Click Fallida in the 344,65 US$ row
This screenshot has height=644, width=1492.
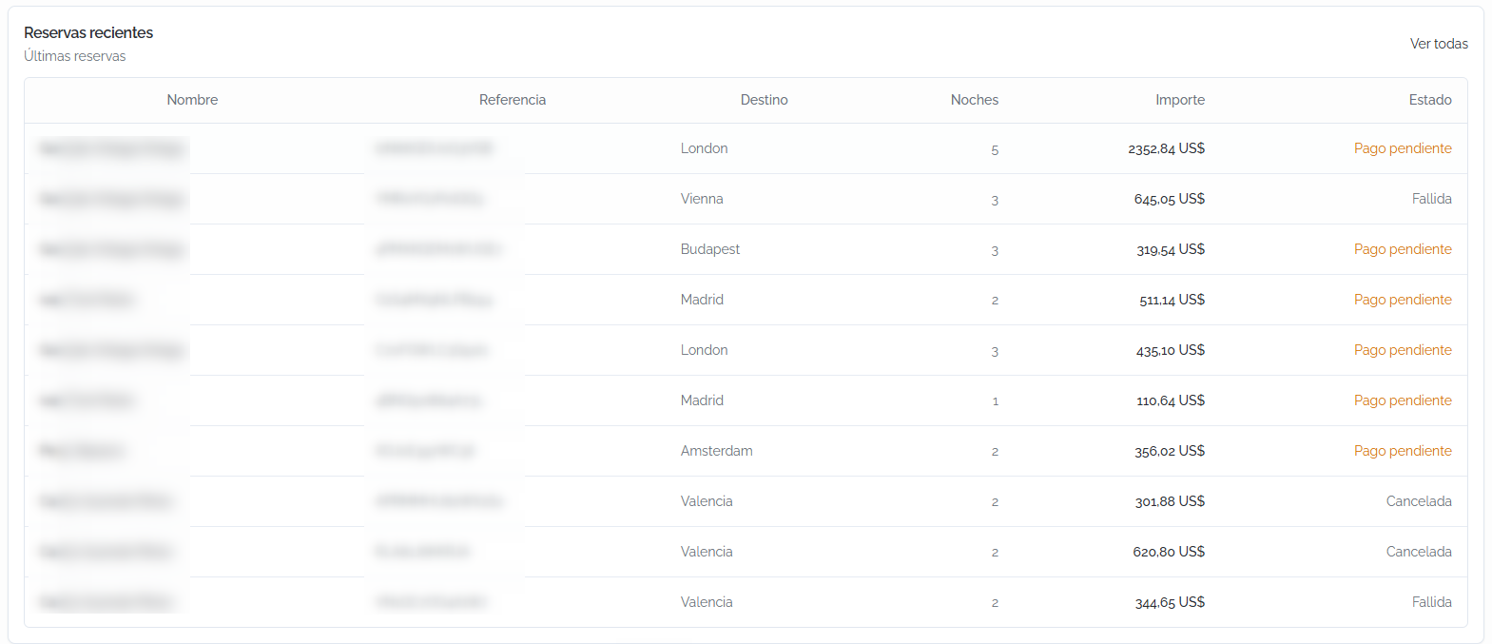pos(1432,602)
